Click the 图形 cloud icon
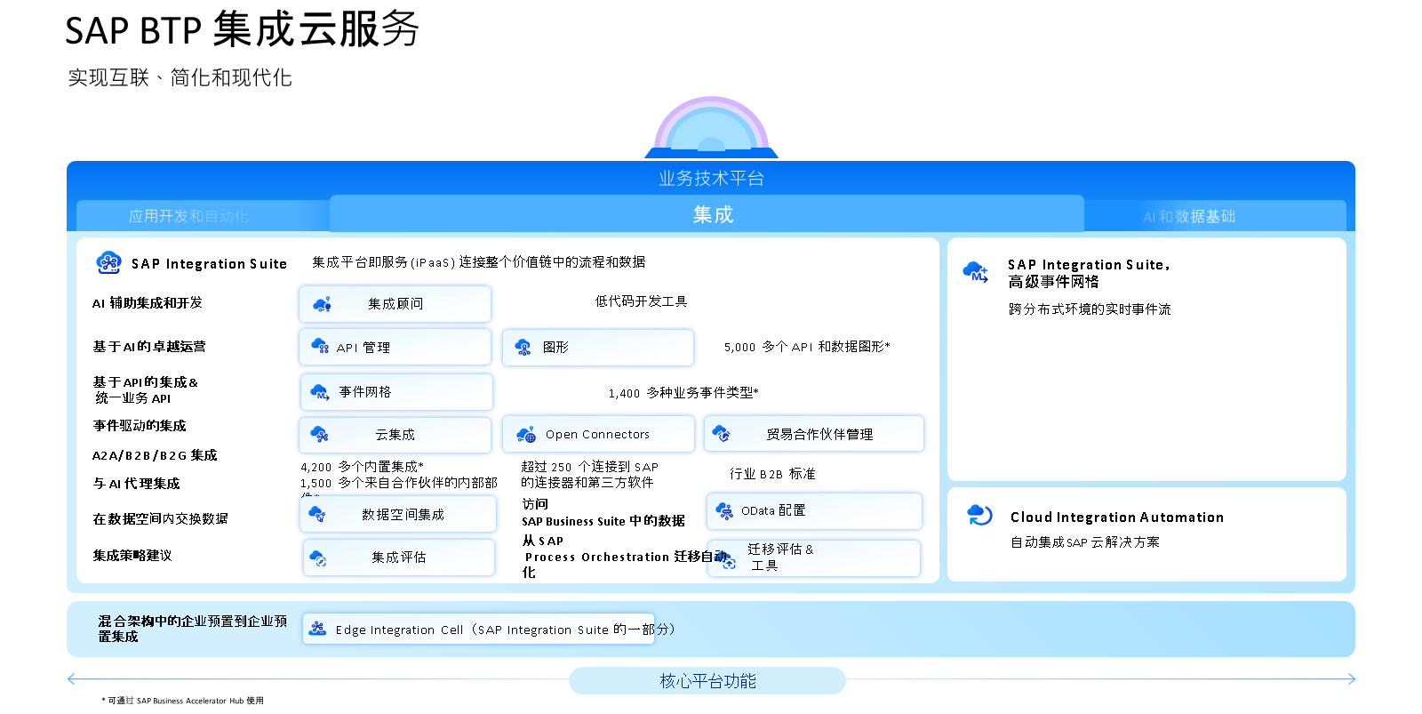This screenshot has width=1422, height=714. (x=523, y=347)
